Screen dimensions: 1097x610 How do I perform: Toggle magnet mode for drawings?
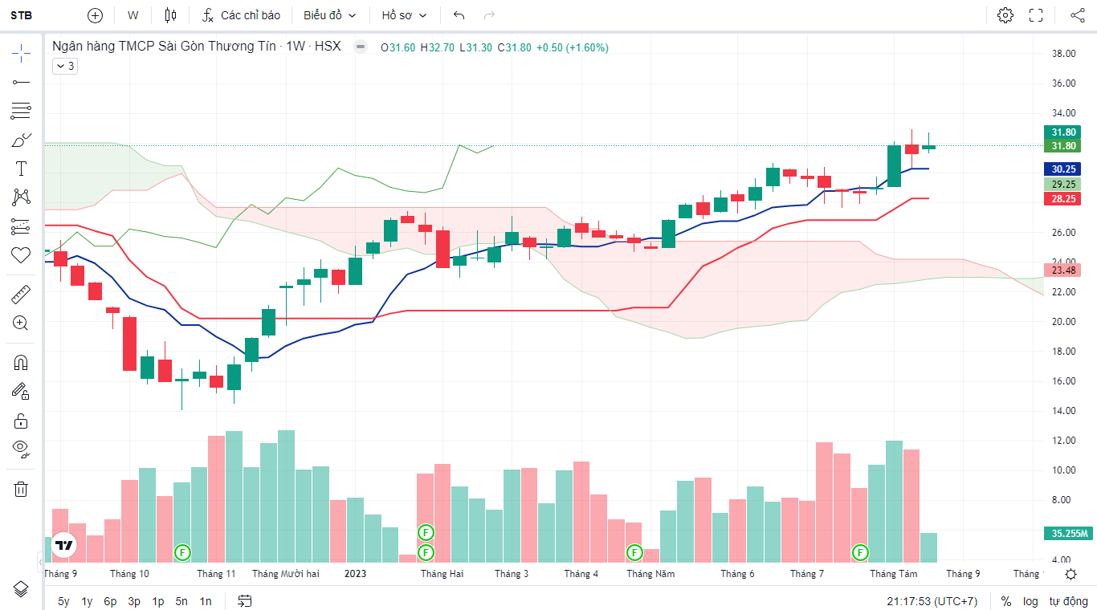[21, 363]
